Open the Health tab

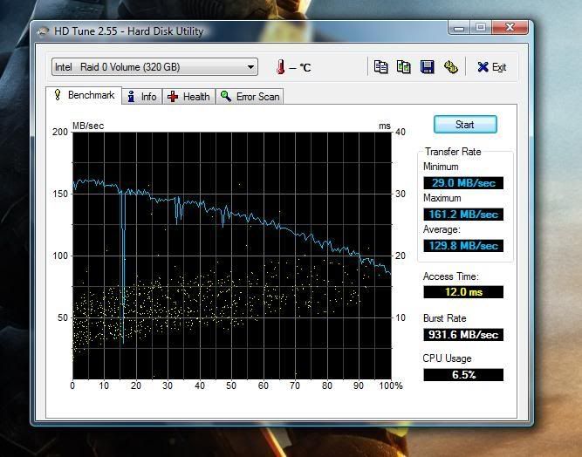[x=189, y=97]
